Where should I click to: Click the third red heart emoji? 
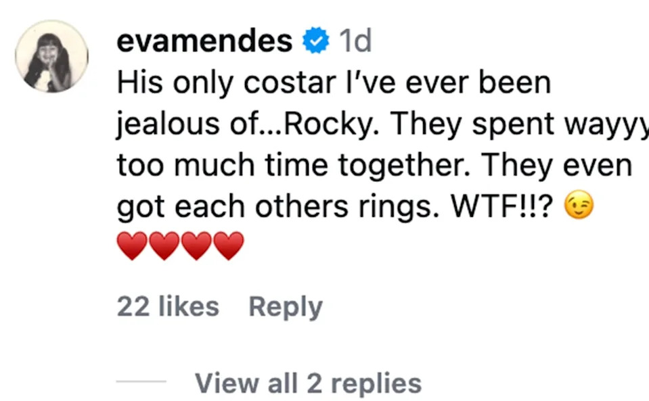[x=197, y=245]
